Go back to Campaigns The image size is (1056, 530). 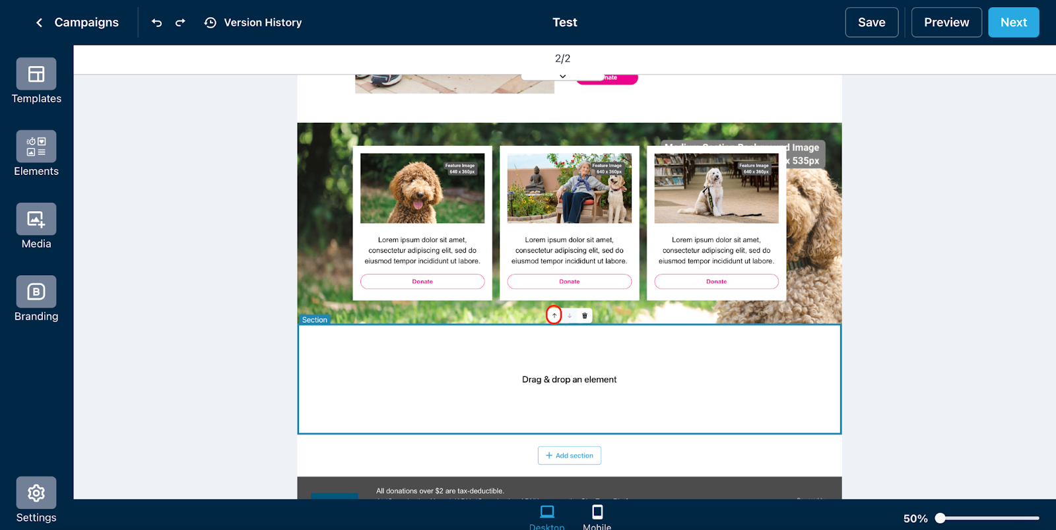tap(77, 22)
